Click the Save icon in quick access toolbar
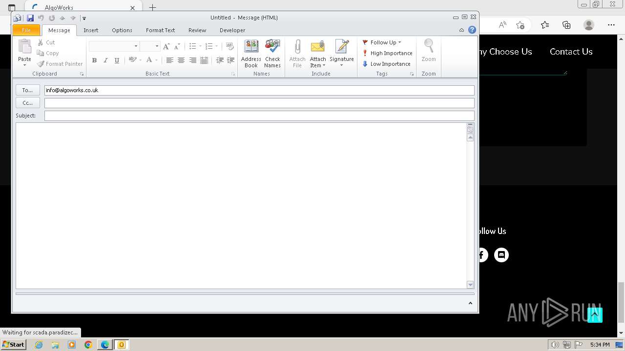The width and height of the screenshot is (625, 351). (30, 18)
